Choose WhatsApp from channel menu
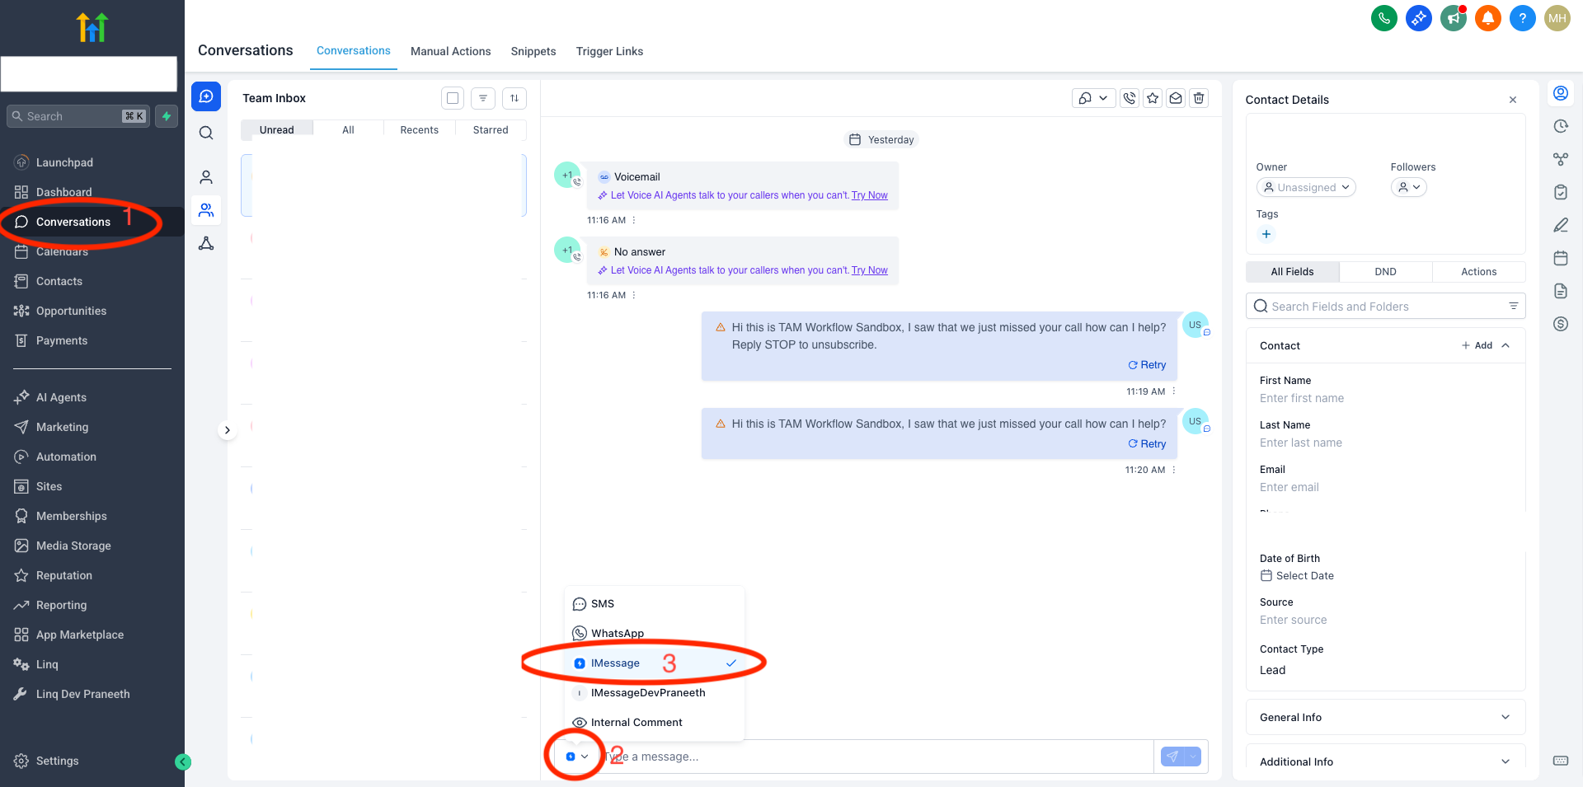The height and width of the screenshot is (787, 1583). (654, 634)
